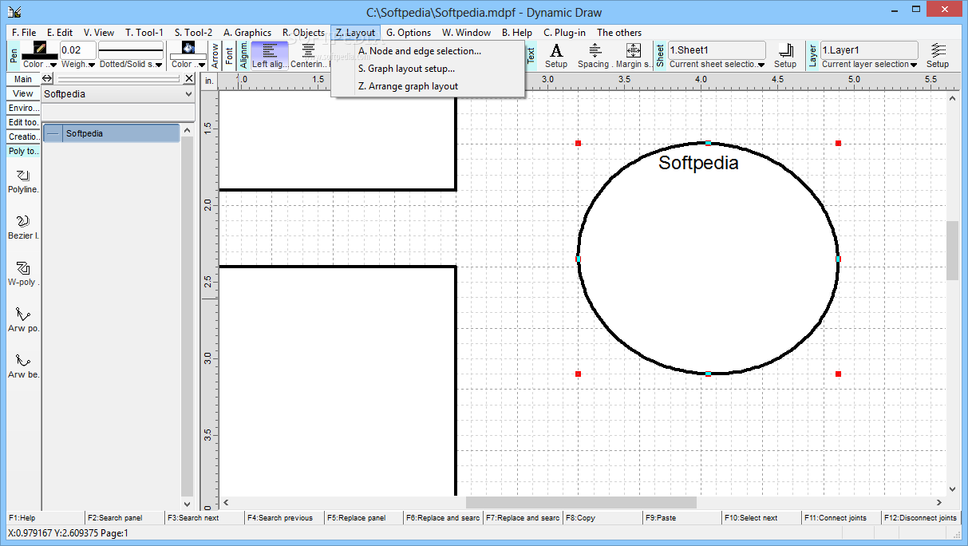Click F8:Copy button
Viewport: 968px width, 546px height.
[602, 517]
